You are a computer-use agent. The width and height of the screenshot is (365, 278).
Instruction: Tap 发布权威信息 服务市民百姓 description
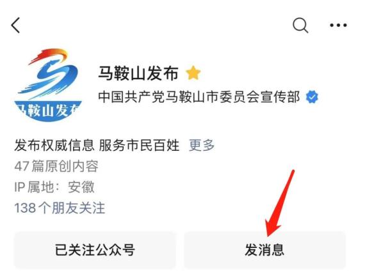[97, 145]
